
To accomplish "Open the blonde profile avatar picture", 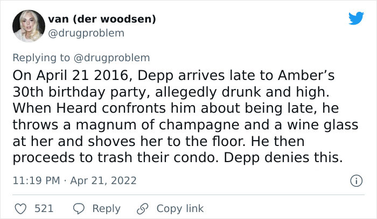I will [29, 26].
